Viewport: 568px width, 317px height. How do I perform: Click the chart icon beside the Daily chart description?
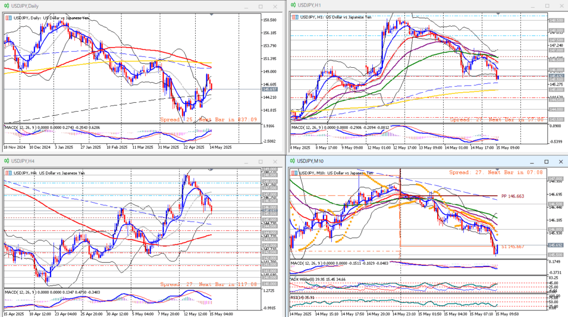(8, 18)
